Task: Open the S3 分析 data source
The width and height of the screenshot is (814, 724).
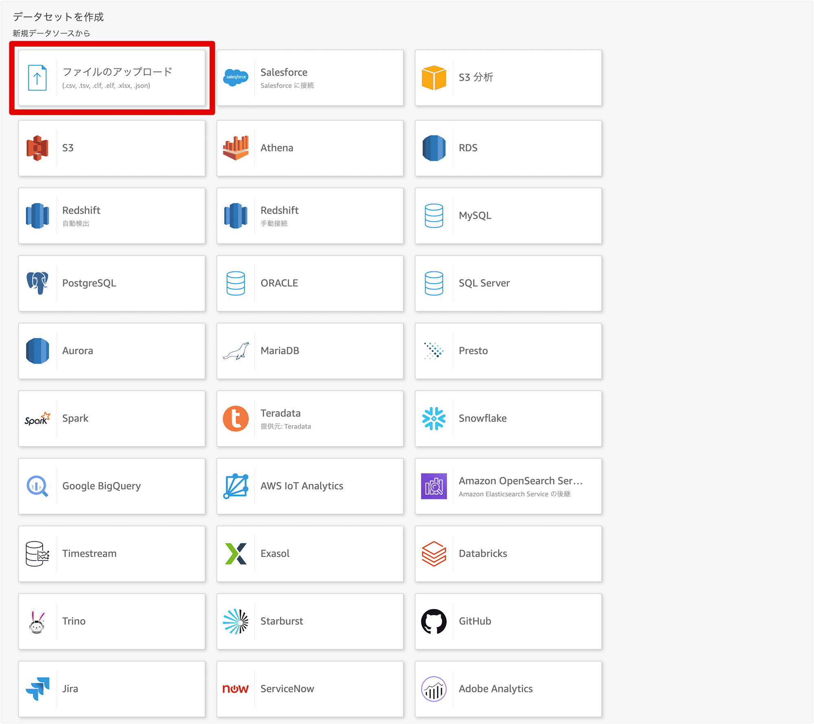Action: 508,78
